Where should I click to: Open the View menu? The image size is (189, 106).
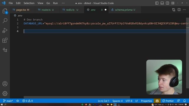[40, 3]
